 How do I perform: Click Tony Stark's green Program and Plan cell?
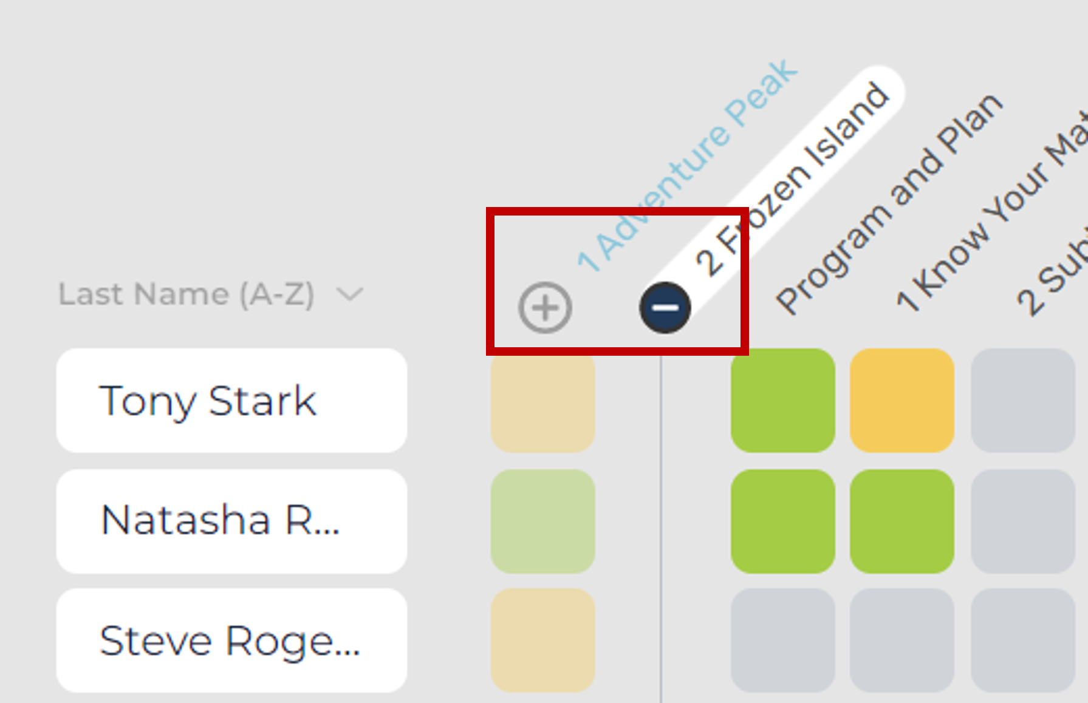[x=785, y=401]
